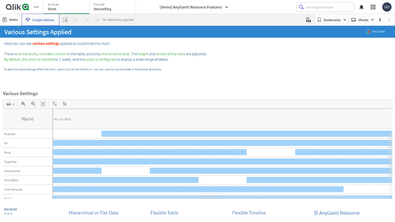Zoom out on the Gantt chart
The width and height of the screenshot is (395, 222).
click(33, 104)
